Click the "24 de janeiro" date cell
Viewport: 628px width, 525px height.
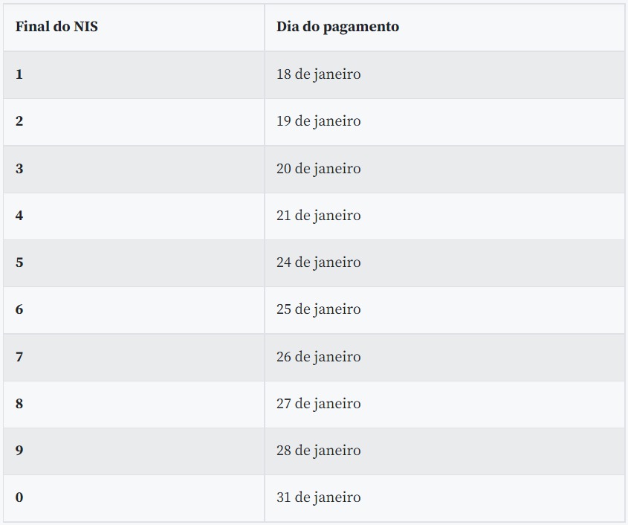tap(318, 262)
